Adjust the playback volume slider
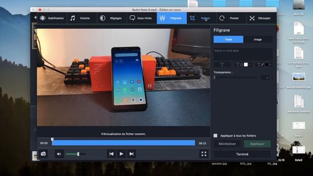Screen dimensions: 313x176 point(76,154)
